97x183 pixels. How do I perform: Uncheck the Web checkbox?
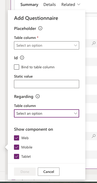coord(17,138)
